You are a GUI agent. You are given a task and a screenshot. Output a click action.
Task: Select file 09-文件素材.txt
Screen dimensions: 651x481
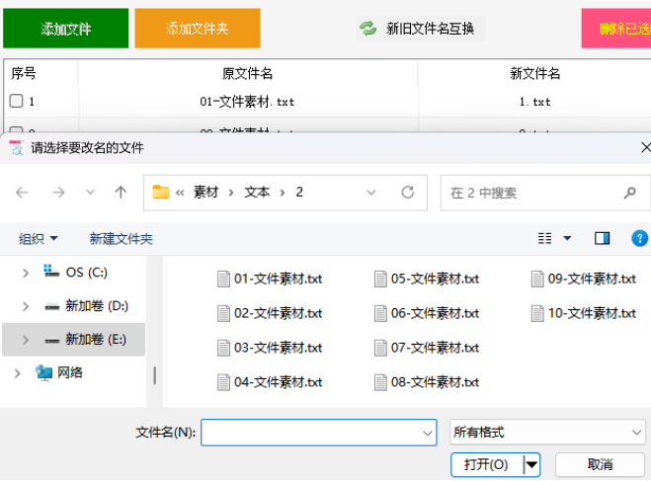coord(584,279)
